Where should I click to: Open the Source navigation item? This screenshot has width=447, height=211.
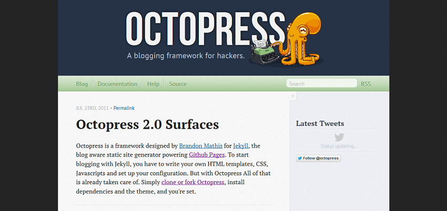pos(178,84)
